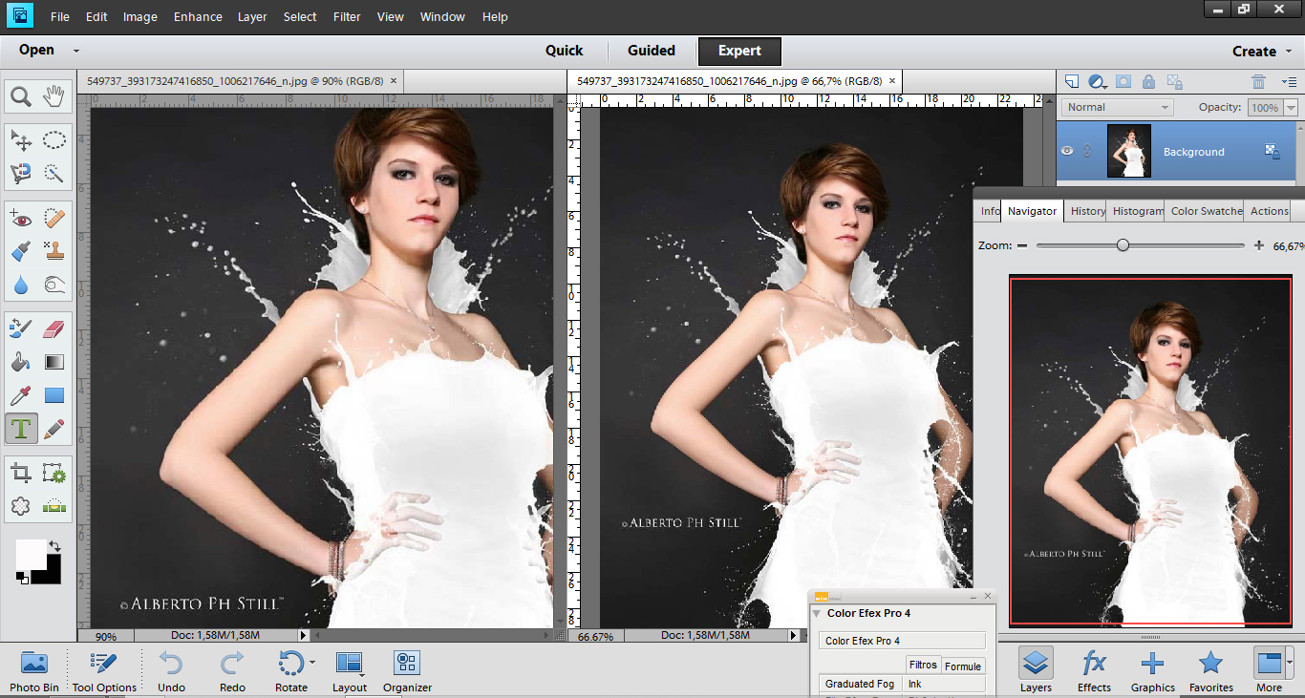Select the Spot Healing Brush tool
Screen dimensions: 1305x698
tap(54, 219)
